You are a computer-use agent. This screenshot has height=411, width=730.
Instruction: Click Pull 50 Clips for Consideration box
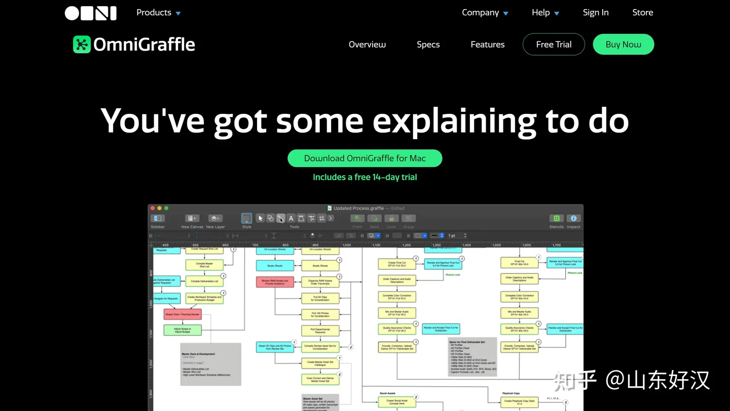pos(320,299)
